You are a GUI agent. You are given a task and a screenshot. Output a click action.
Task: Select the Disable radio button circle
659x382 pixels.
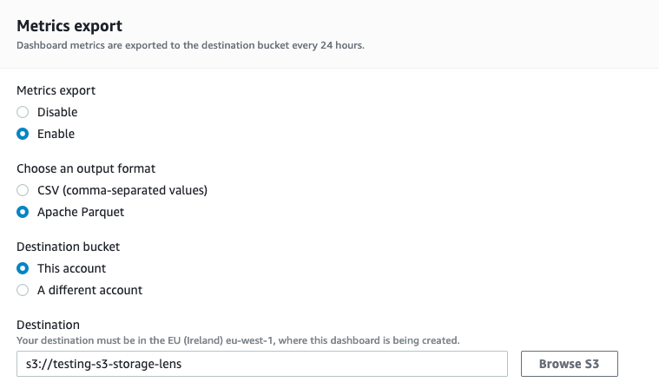[x=23, y=112]
